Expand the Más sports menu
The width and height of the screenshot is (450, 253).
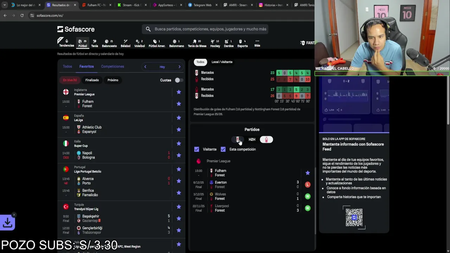(257, 43)
